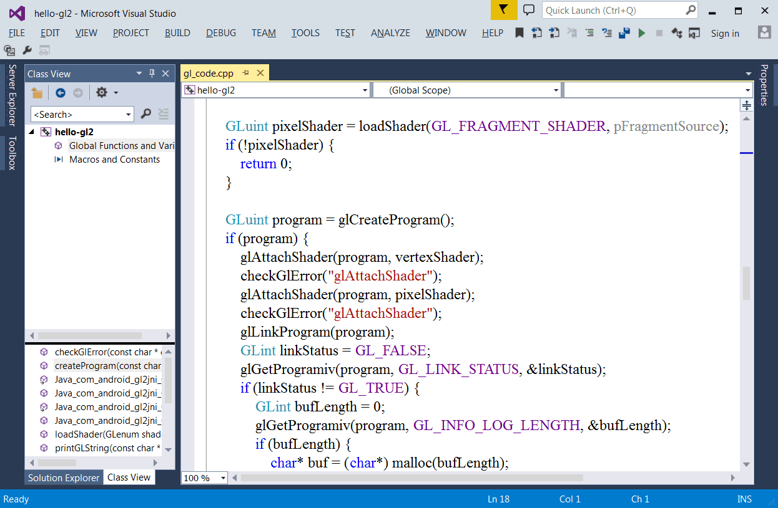The height and width of the screenshot is (508, 778).
Task: Click the editor vertical scrollbar thumb
Action: pos(746,284)
